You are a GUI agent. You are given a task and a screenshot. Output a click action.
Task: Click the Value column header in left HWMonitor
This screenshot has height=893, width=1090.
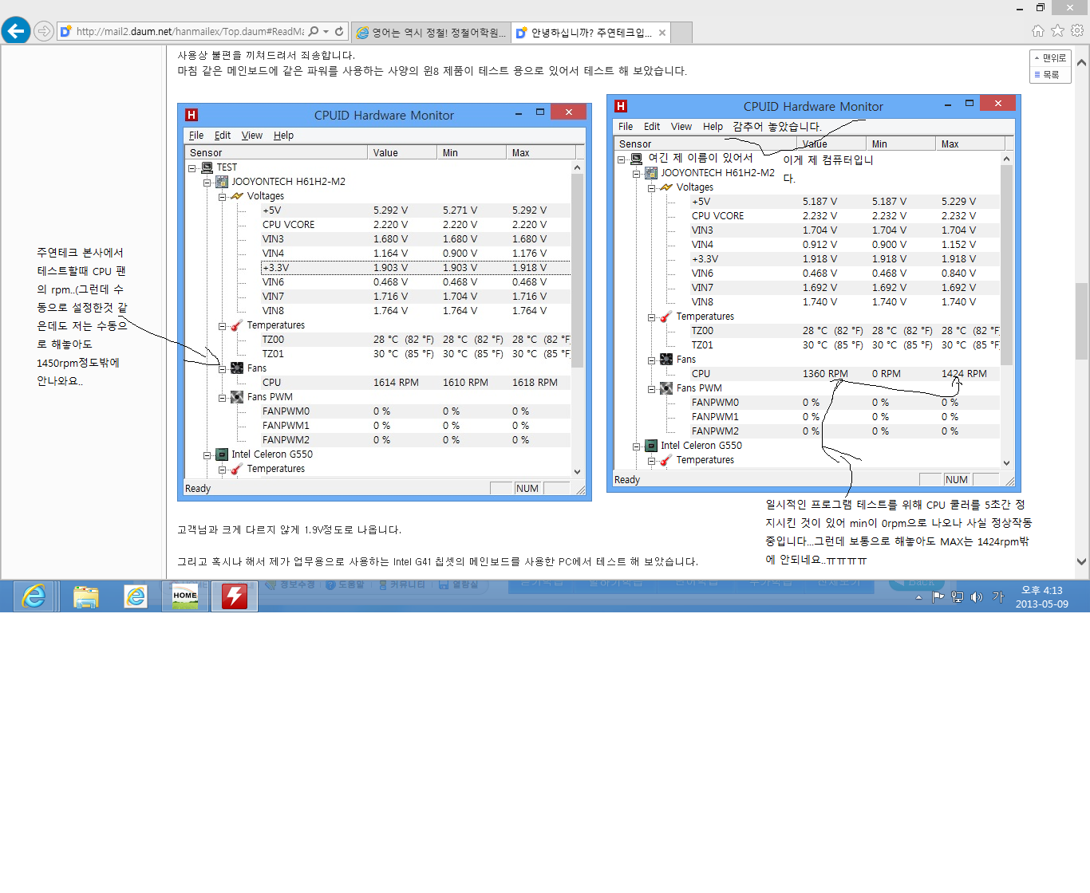402,152
